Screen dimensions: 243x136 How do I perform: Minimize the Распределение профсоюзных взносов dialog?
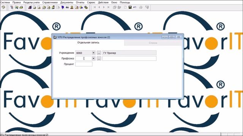pyautogui.click(x=165, y=37)
